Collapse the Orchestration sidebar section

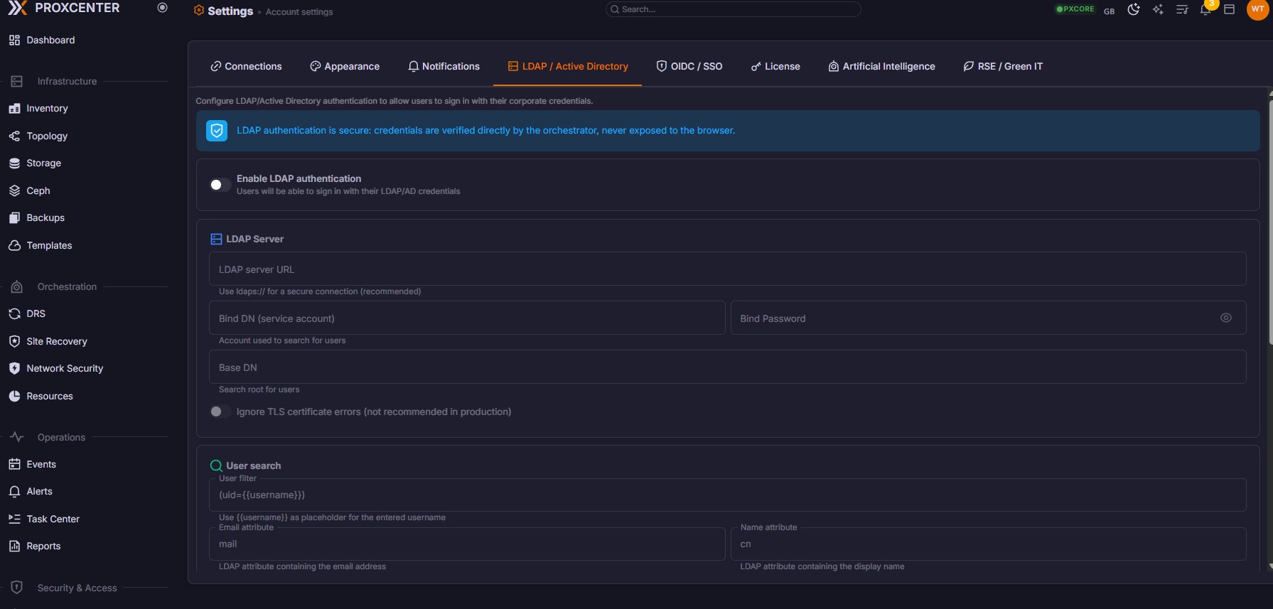(x=67, y=287)
